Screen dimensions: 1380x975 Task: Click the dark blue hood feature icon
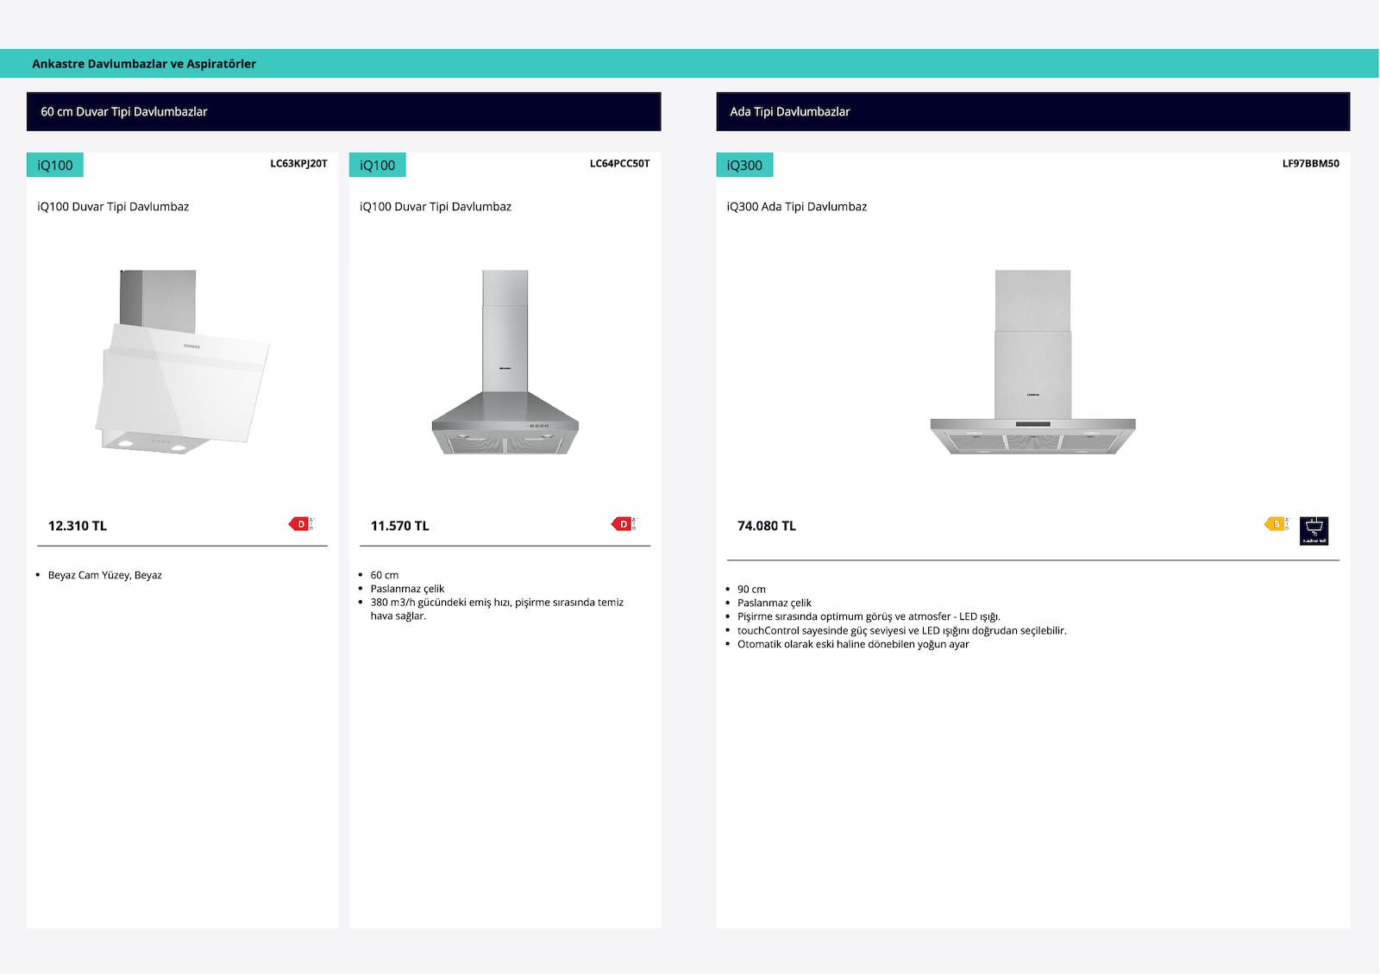[x=1314, y=531]
